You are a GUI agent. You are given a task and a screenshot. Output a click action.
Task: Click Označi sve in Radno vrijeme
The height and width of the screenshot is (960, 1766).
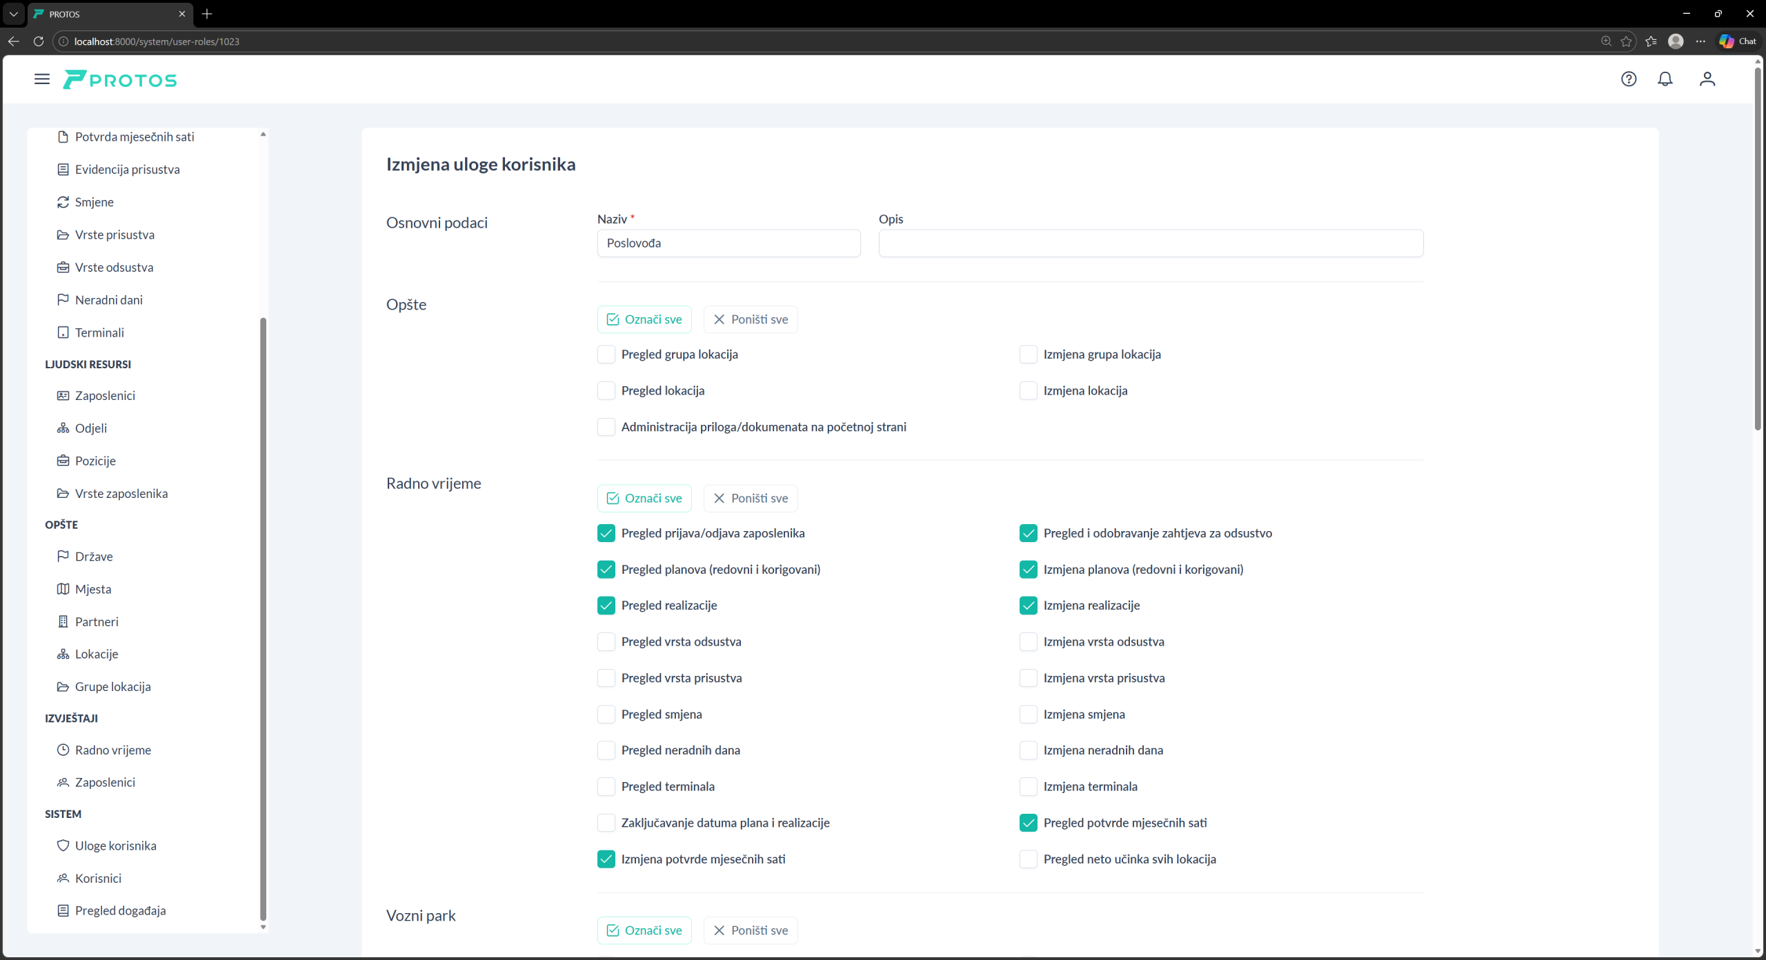[x=644, y=498]
